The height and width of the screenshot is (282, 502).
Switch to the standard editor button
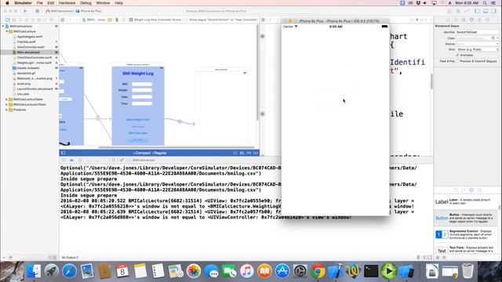pos(449,11)
